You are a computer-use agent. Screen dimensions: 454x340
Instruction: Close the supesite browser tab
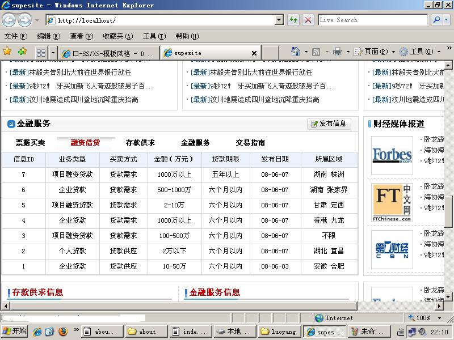[x=254, y=53]
